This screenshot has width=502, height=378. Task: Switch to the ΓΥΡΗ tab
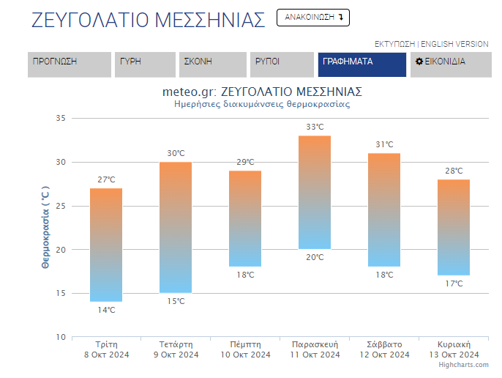tap(145, 64)
